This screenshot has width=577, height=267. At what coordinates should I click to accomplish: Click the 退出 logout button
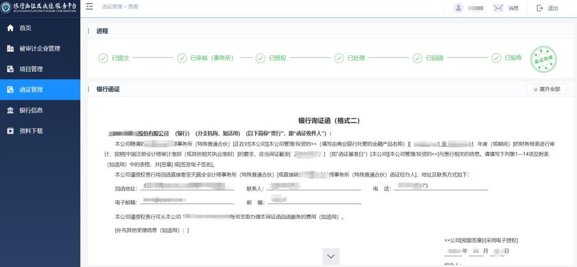coord(547,8)
